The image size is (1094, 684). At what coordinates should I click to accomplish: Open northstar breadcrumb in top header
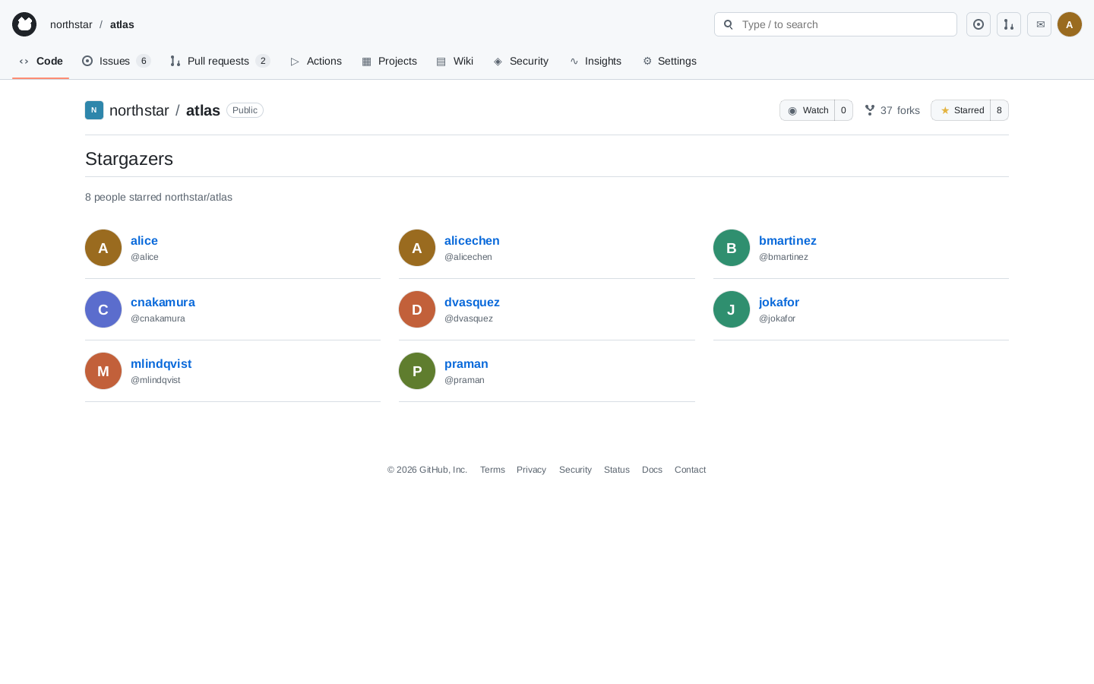(71, 24)
